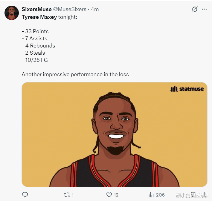The image size is (212, 201).
Task: Click the "33 Points" stat line
Action: [x=35, y=31]
